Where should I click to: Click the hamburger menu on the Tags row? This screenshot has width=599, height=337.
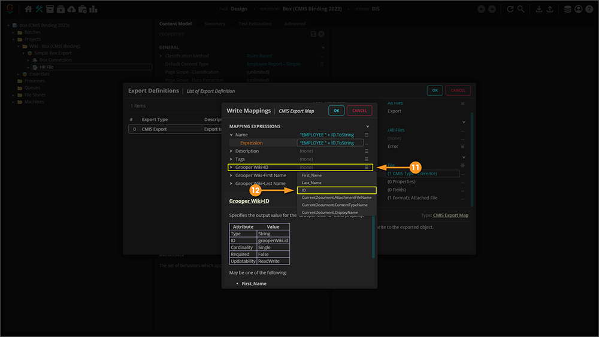pos(367,159)
